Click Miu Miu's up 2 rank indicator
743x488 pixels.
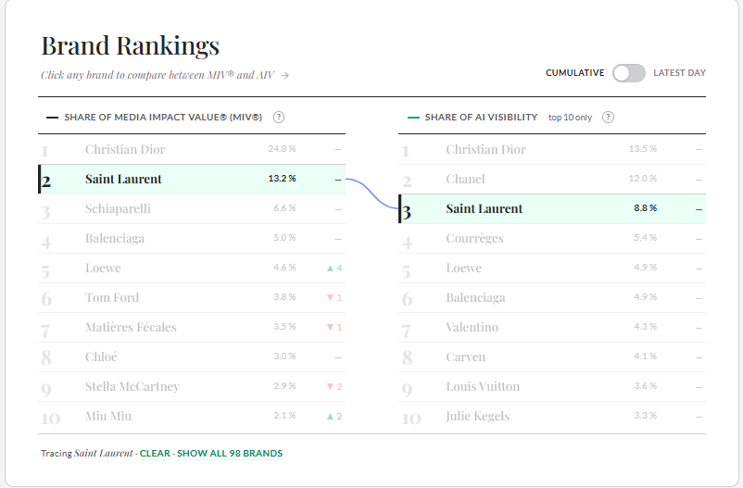[x=334, y=417]
